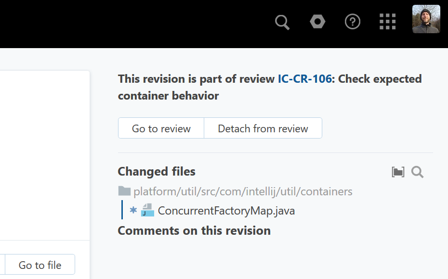Click the folder icon beside the platform path

(x=124, y=191)
